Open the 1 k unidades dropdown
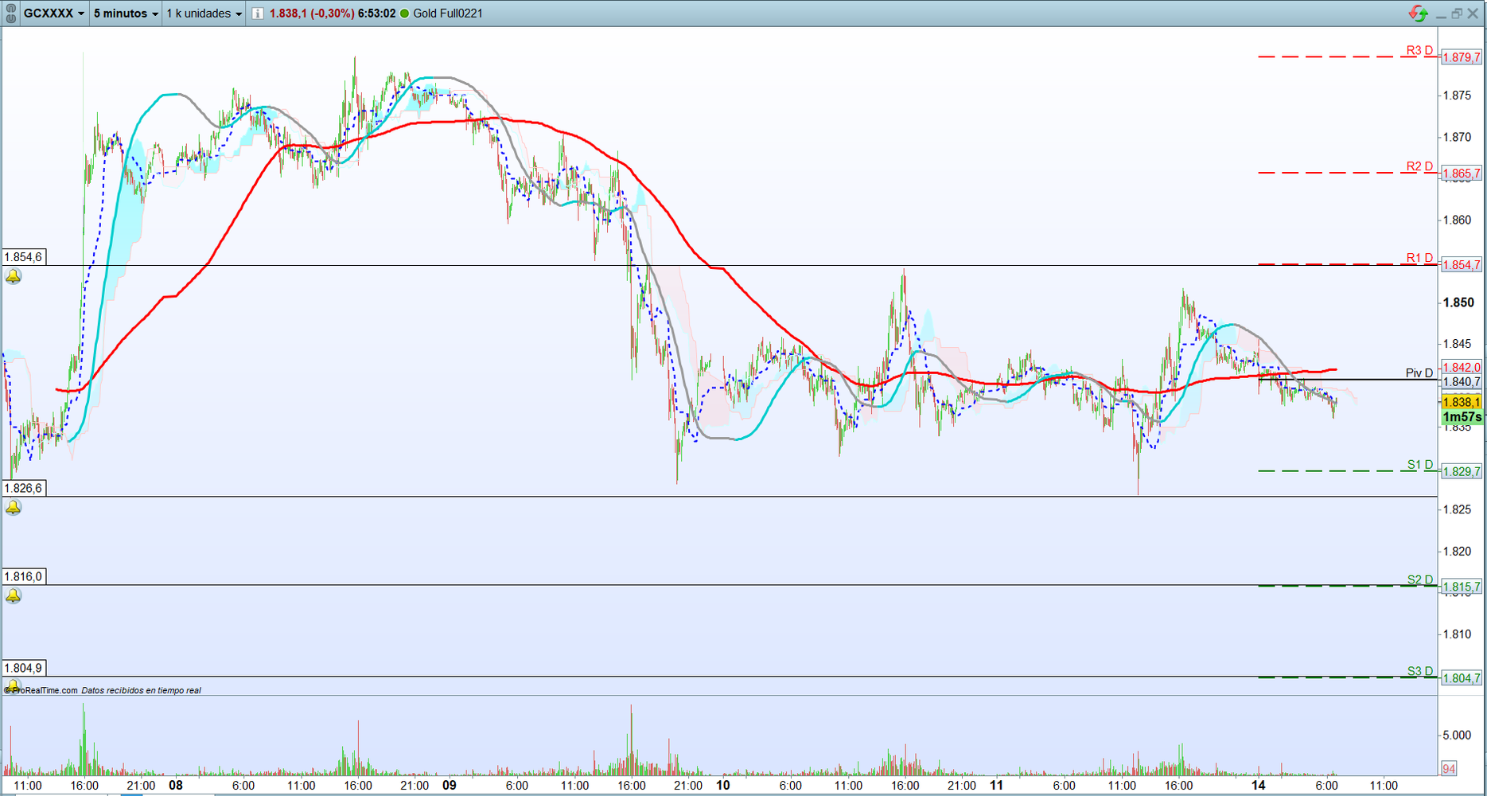This screenshot has height=796, width=1487. click(x=204, y=14)
